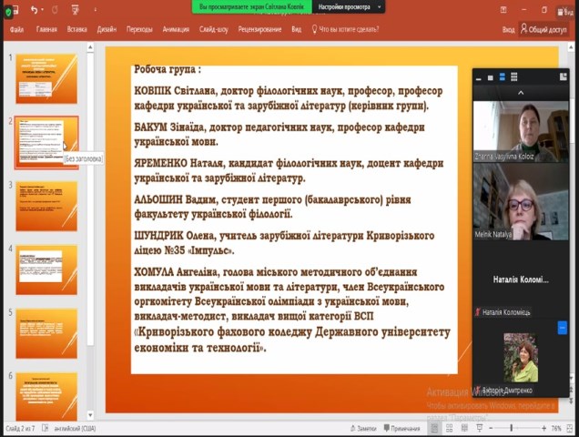Click the 'КОВПІК Світлана' paragraph on the slide
579x437 pixels.
(289, 98)
